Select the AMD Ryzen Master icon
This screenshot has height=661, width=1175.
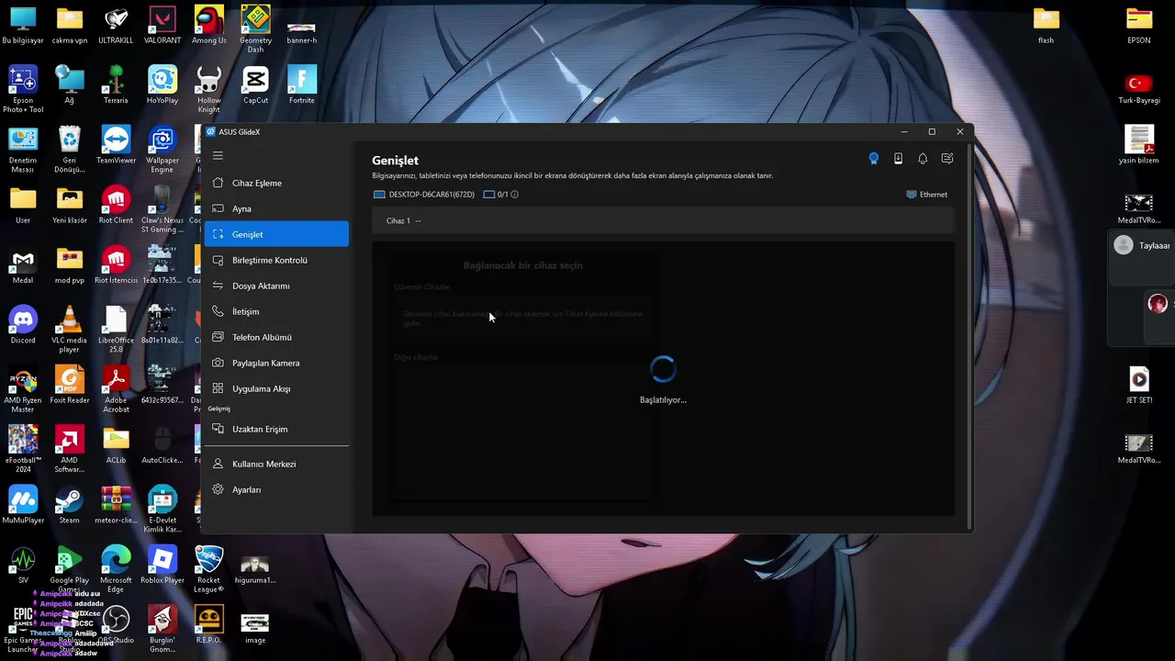23,389
